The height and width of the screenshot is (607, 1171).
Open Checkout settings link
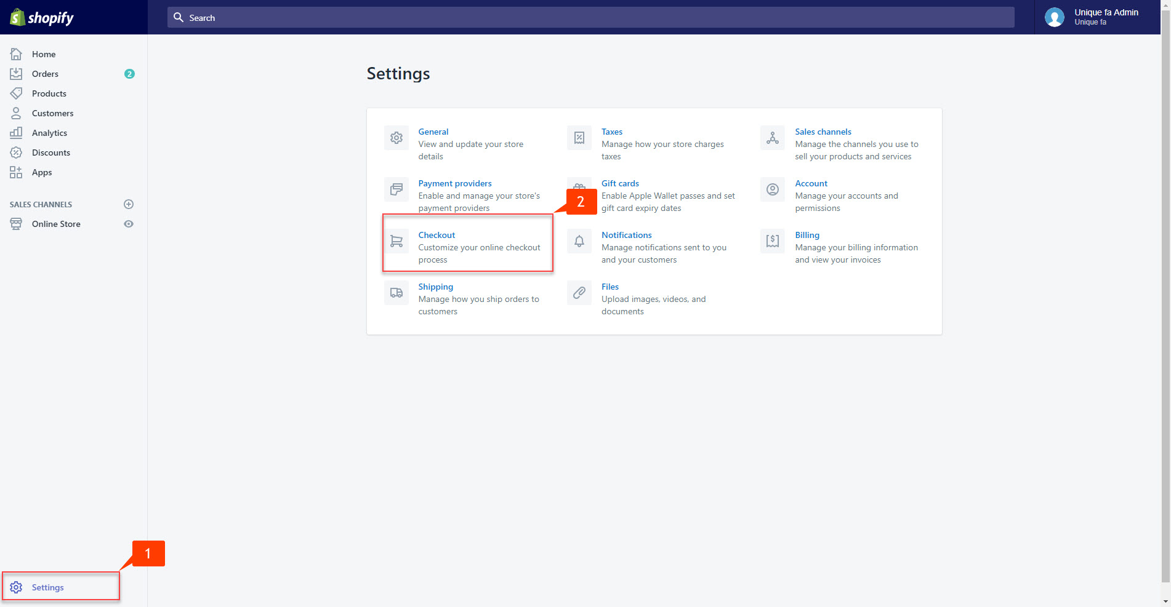[437, 235]
